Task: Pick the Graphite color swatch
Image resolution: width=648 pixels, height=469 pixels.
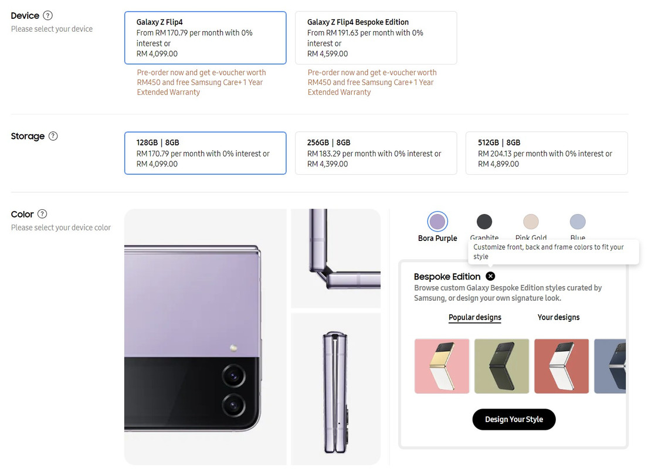Action: 484,222
